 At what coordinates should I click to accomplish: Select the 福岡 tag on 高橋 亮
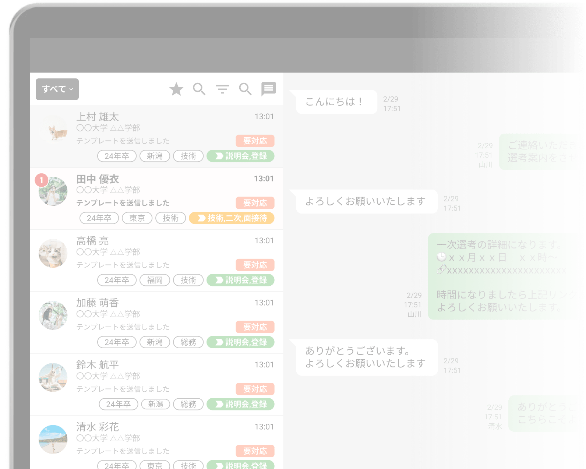coord(155,280)
